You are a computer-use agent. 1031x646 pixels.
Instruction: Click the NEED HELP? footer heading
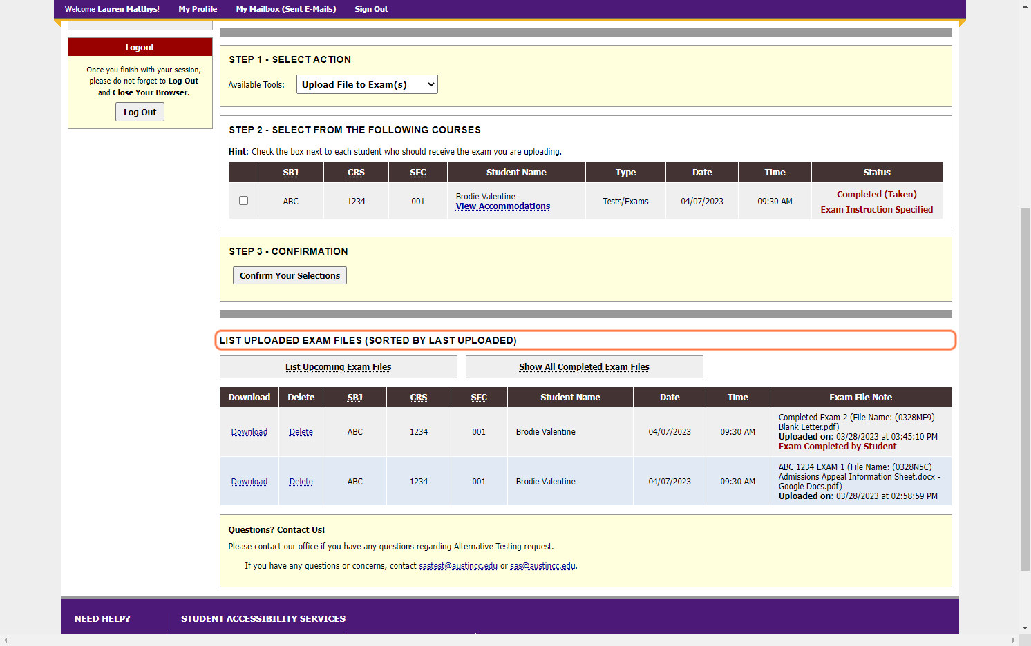(x=102, y=619)
